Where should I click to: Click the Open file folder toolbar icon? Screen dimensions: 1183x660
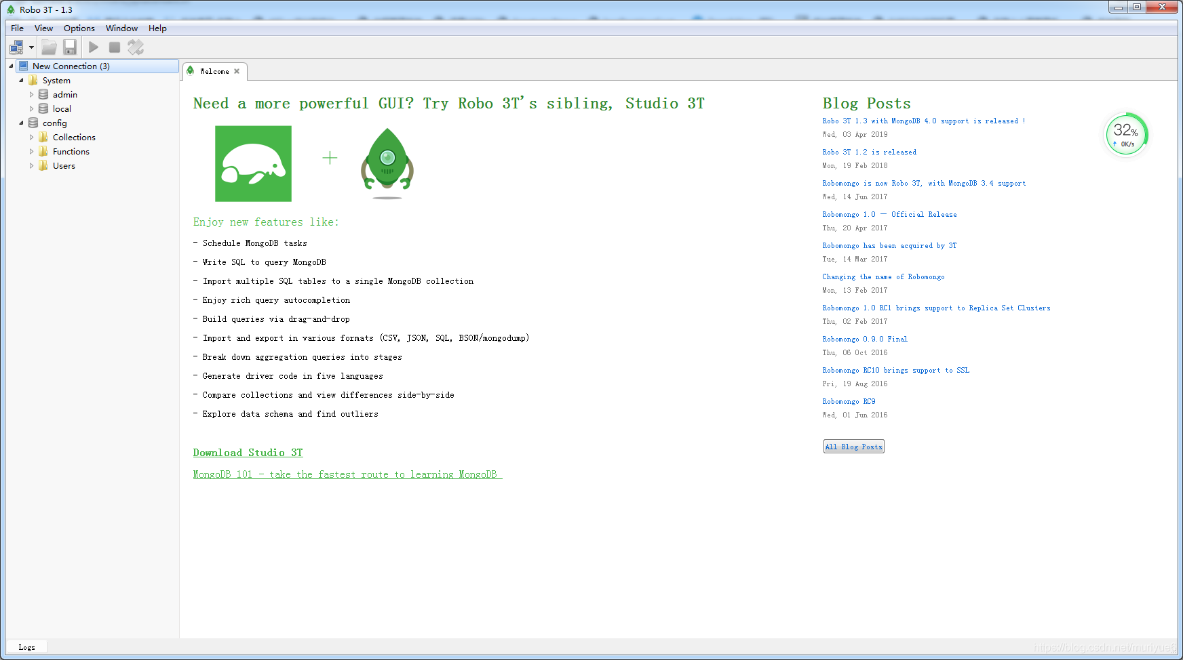click(49, 47)
